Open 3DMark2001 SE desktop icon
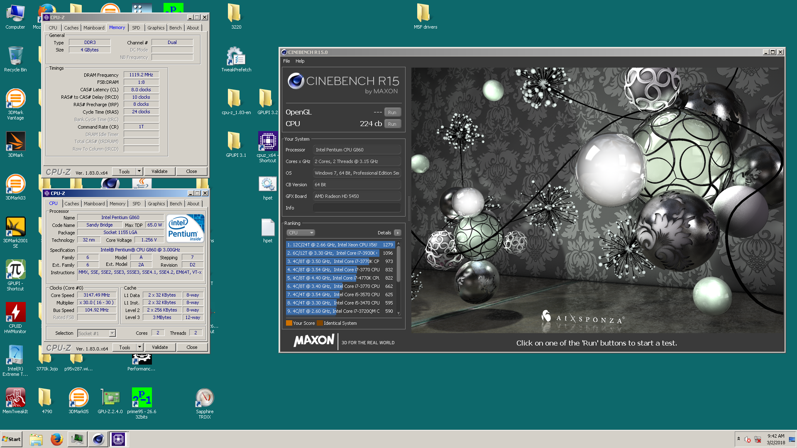The width and height of the screenshot is (797, 448). (x=15, y=232)
